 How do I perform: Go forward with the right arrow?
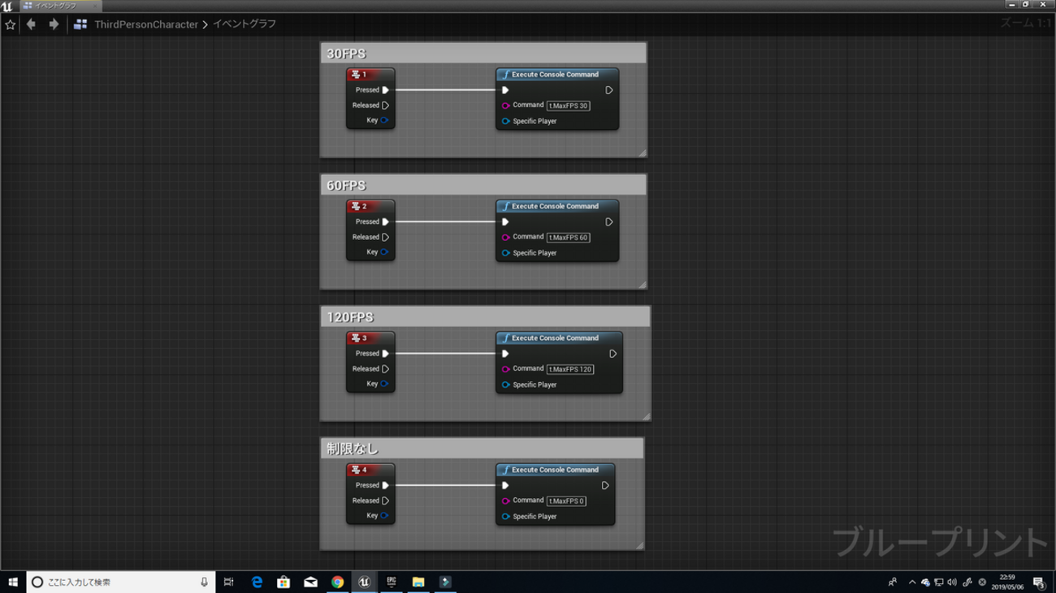(x=54, y=24)
